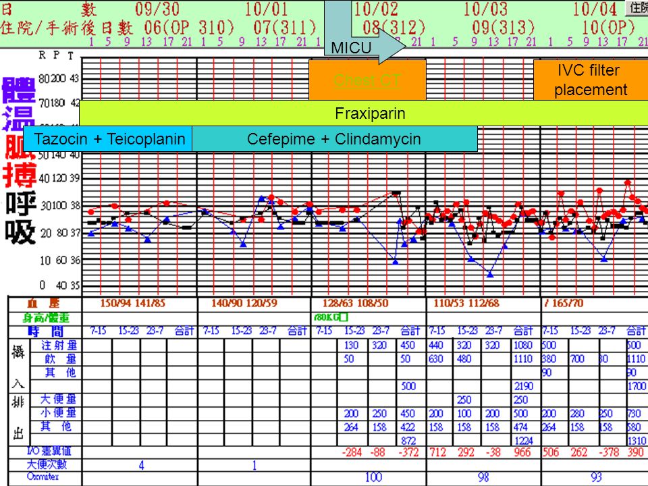Click I/O difference value 390
Image resolution: width=648 pixels, height=486 pixels.
coord(635,452)
